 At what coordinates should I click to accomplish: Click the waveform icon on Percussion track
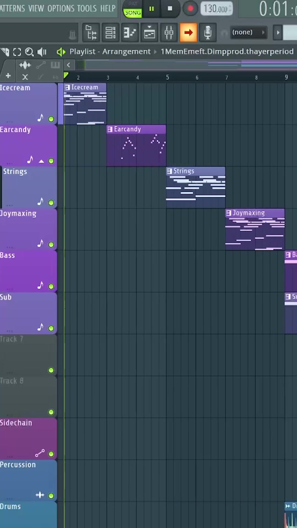(x=40, y=495)
